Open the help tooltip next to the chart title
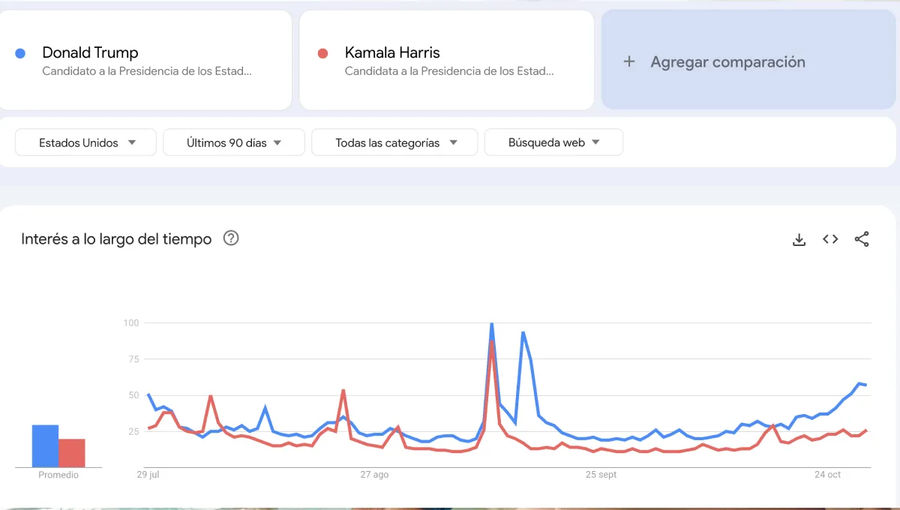This screenshot has width=900, height=510. click(x=231, y=238)
